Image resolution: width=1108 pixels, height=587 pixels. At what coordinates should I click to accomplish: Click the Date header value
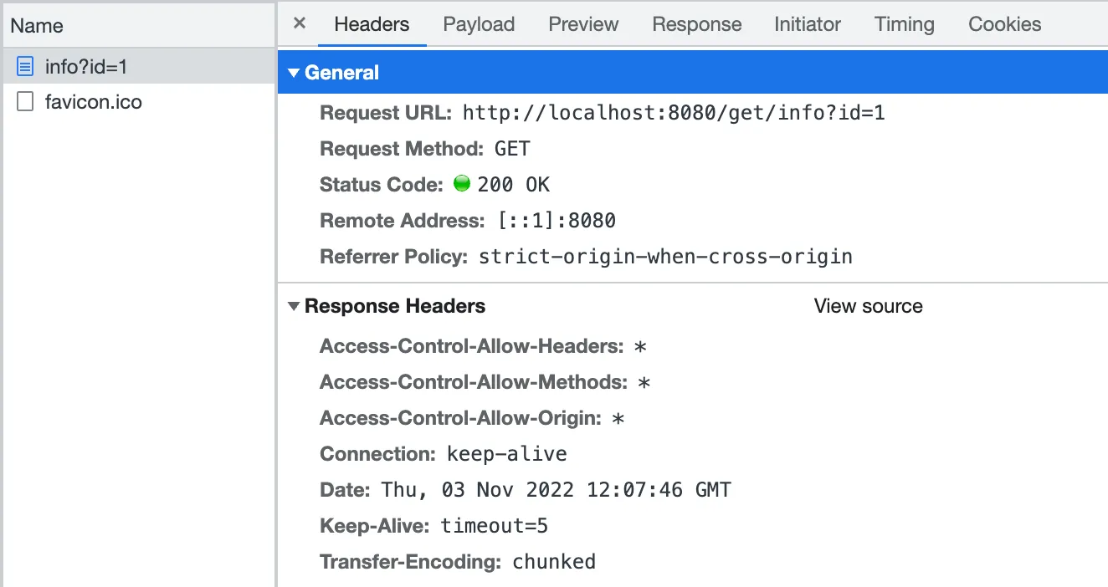point(556,489)
